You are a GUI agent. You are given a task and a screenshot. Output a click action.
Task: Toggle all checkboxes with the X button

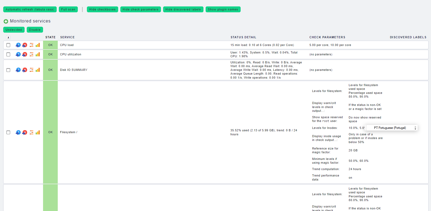click(x=8, y=37)
